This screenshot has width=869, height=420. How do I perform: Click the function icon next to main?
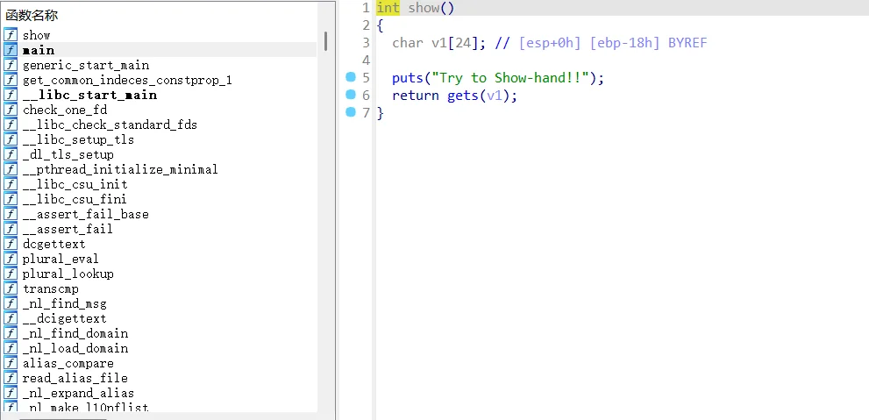click(x=11, y=50)
